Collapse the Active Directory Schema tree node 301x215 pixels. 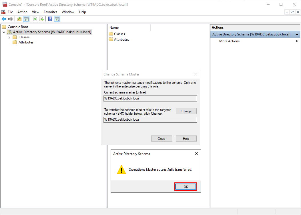4,32
